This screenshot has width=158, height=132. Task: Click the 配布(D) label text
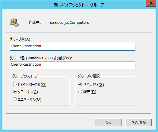(x=90, y=92)
